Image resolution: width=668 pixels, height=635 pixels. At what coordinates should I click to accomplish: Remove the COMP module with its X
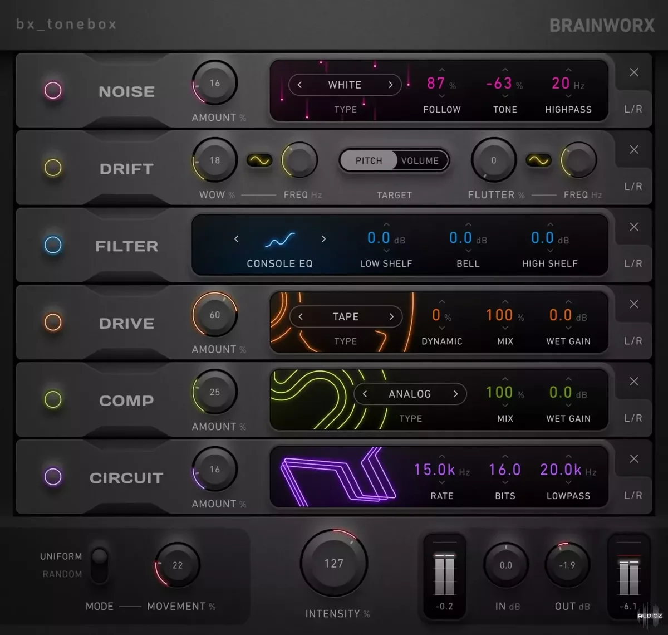tap(633, 382)
